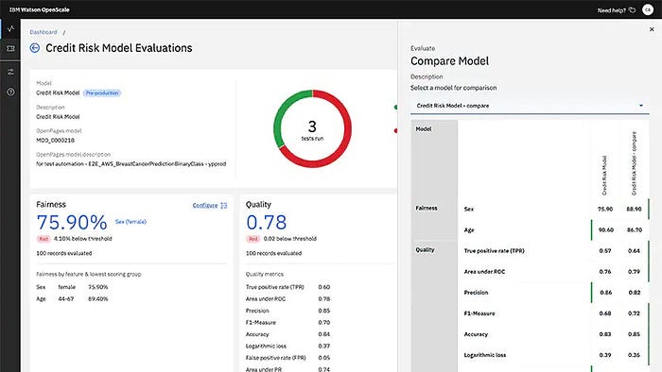This screenshot has height=372, width=662.
Task: Click the Need help chat icon
Action: (632, 9)
